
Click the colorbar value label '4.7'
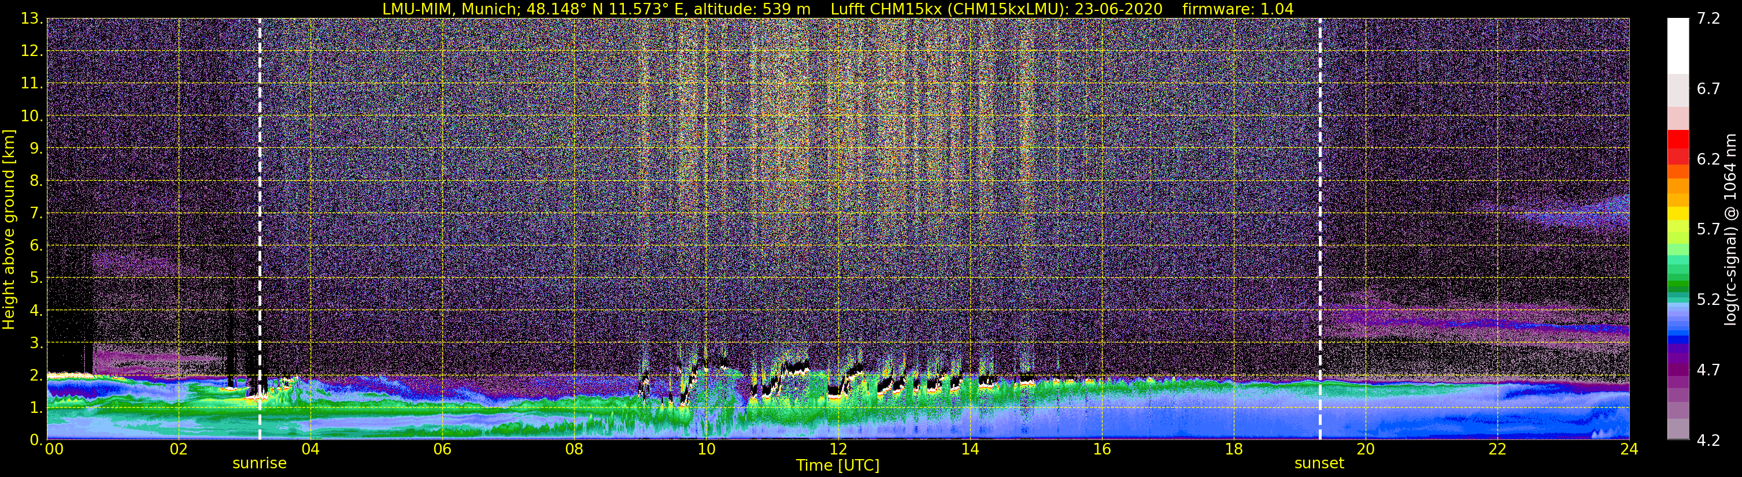tap(1708, 370)
